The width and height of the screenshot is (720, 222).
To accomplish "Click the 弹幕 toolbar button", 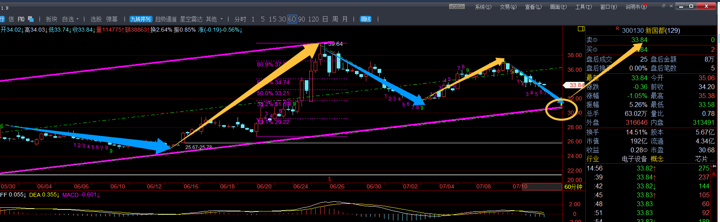I will (x=112, y=19).
